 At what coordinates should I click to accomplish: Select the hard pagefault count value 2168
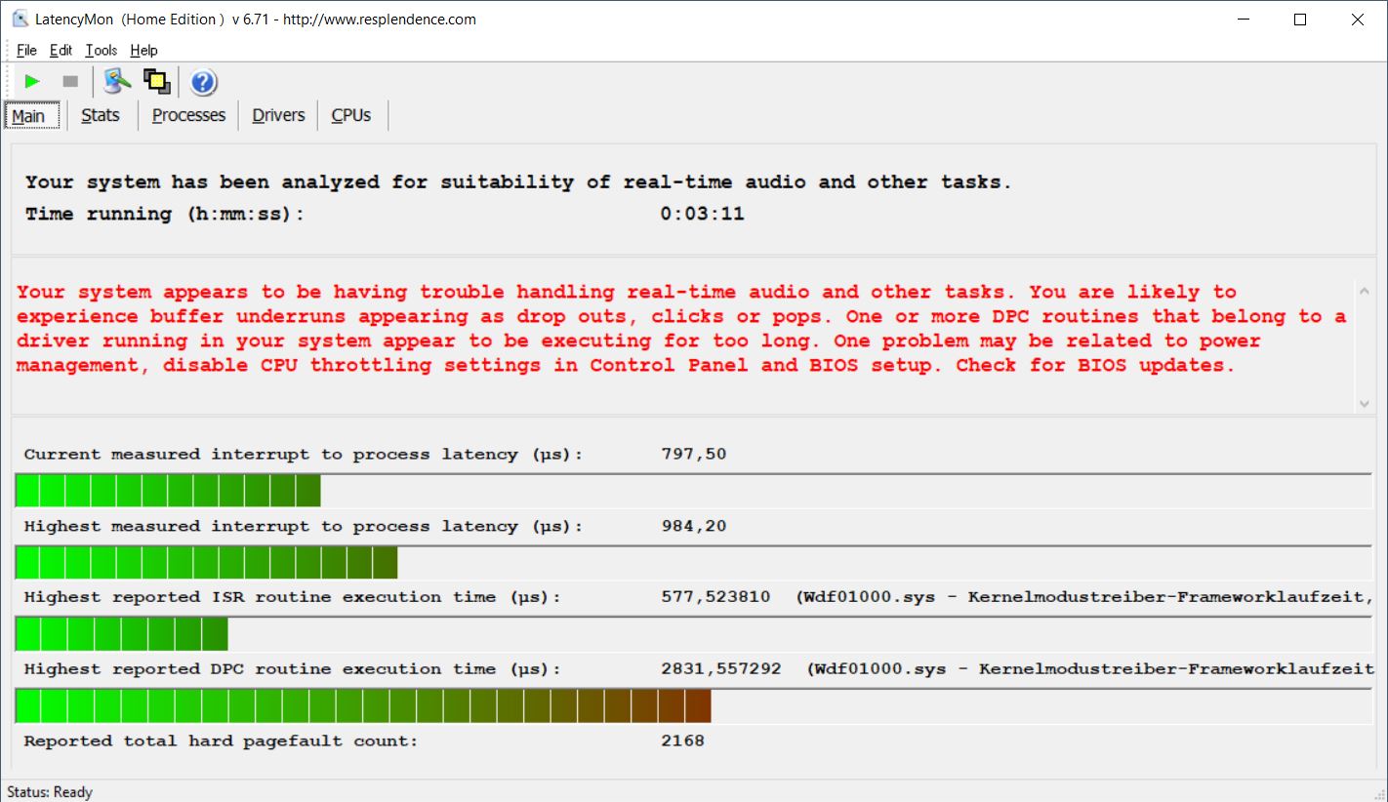click(x=682, y=741)
